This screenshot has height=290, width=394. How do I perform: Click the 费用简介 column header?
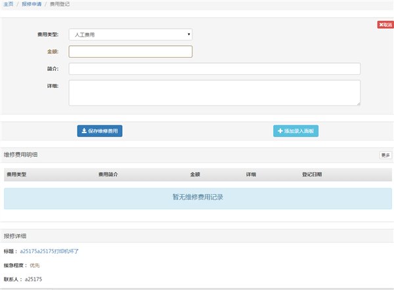click(x=108, y=175)
